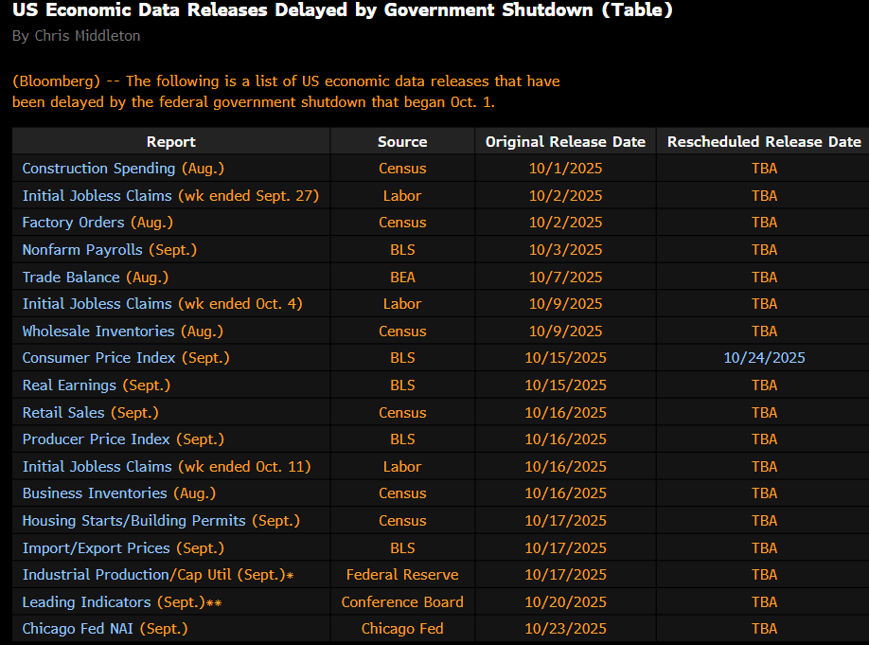
Task: Click the Original Release Date column header
Action: pyautogui.click(x=565, y=141)
